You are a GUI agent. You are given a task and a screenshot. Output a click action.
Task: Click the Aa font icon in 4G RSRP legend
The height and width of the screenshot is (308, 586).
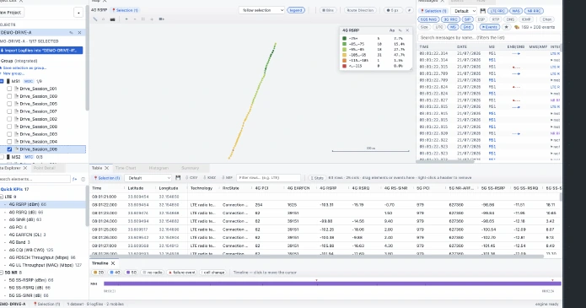click(x=392, y=30)
